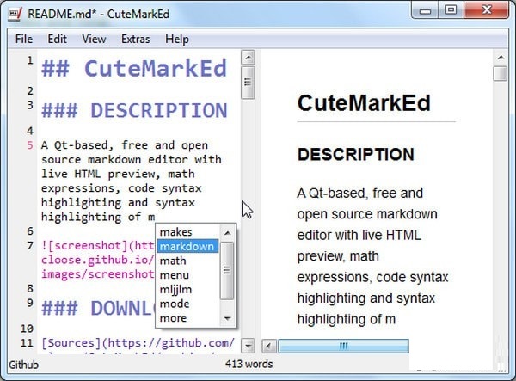516x381 pixels.
Task: Choose 'more' from autocomplete list
Action: (x=187, y=318)
